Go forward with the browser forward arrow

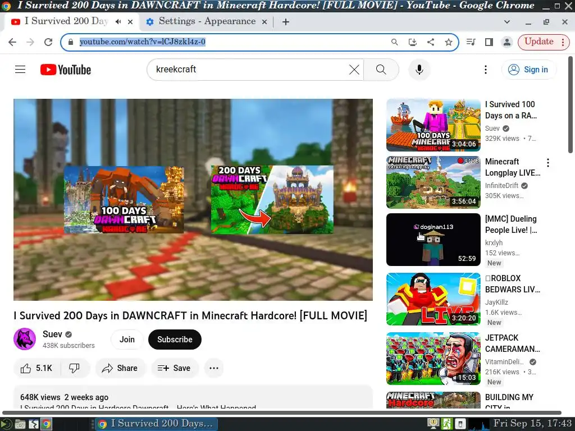pyautogui.click(x=30, y=42)
